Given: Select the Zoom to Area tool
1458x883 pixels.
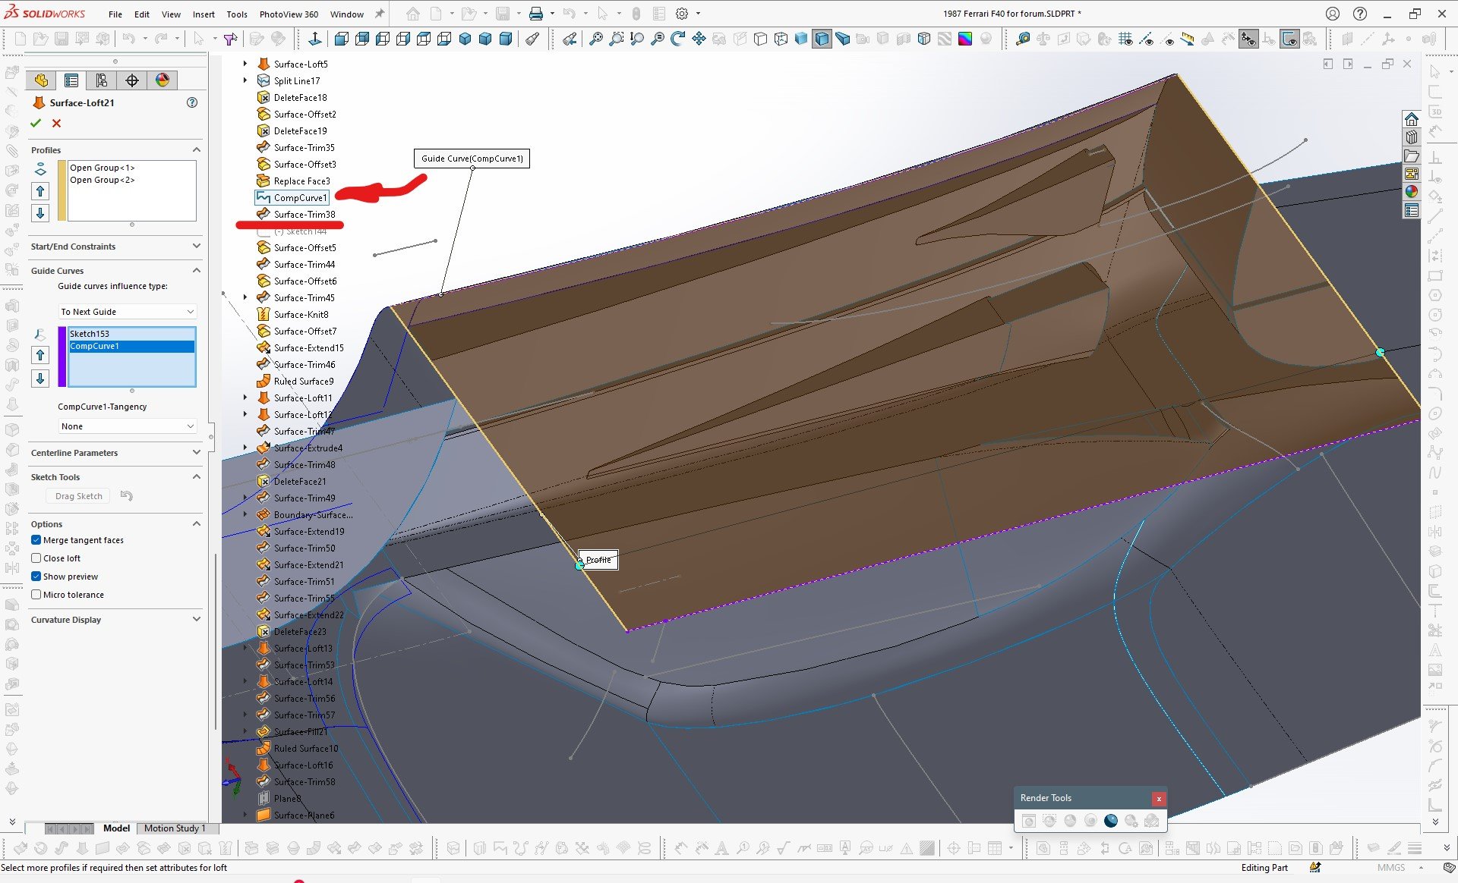Looking at the screenshot, I should (x=617, y=39).
